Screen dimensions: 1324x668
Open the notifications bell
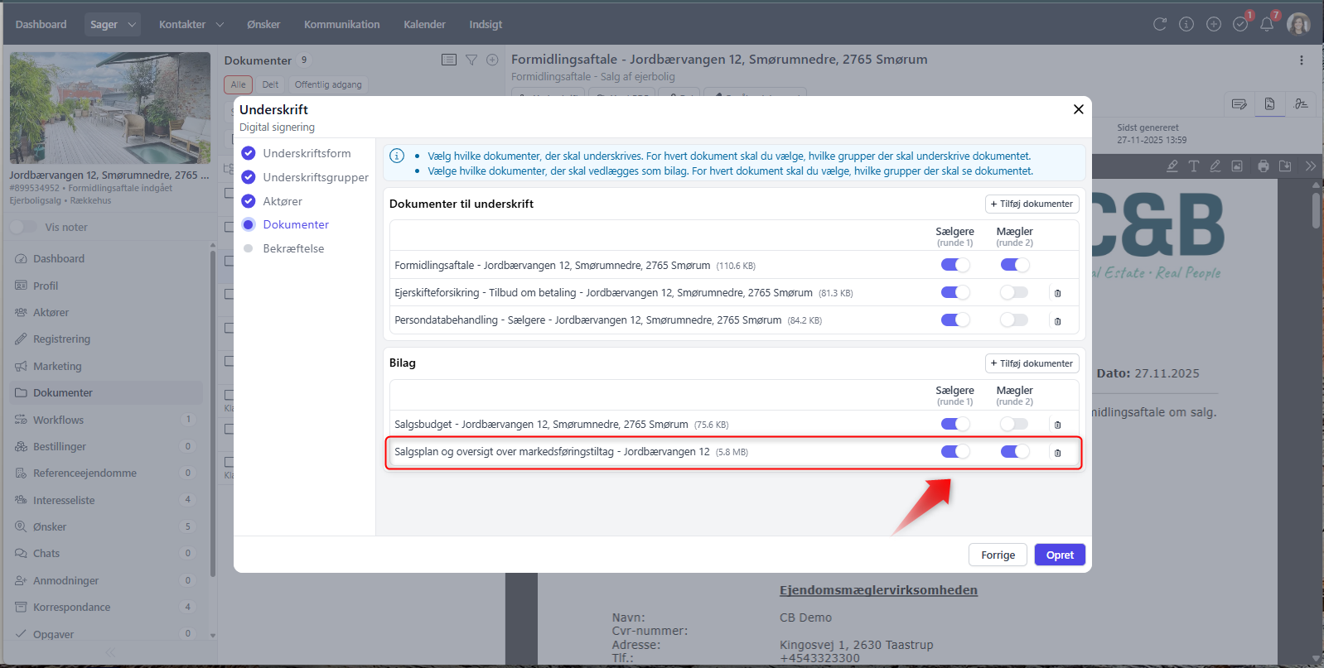(1267, 25)
